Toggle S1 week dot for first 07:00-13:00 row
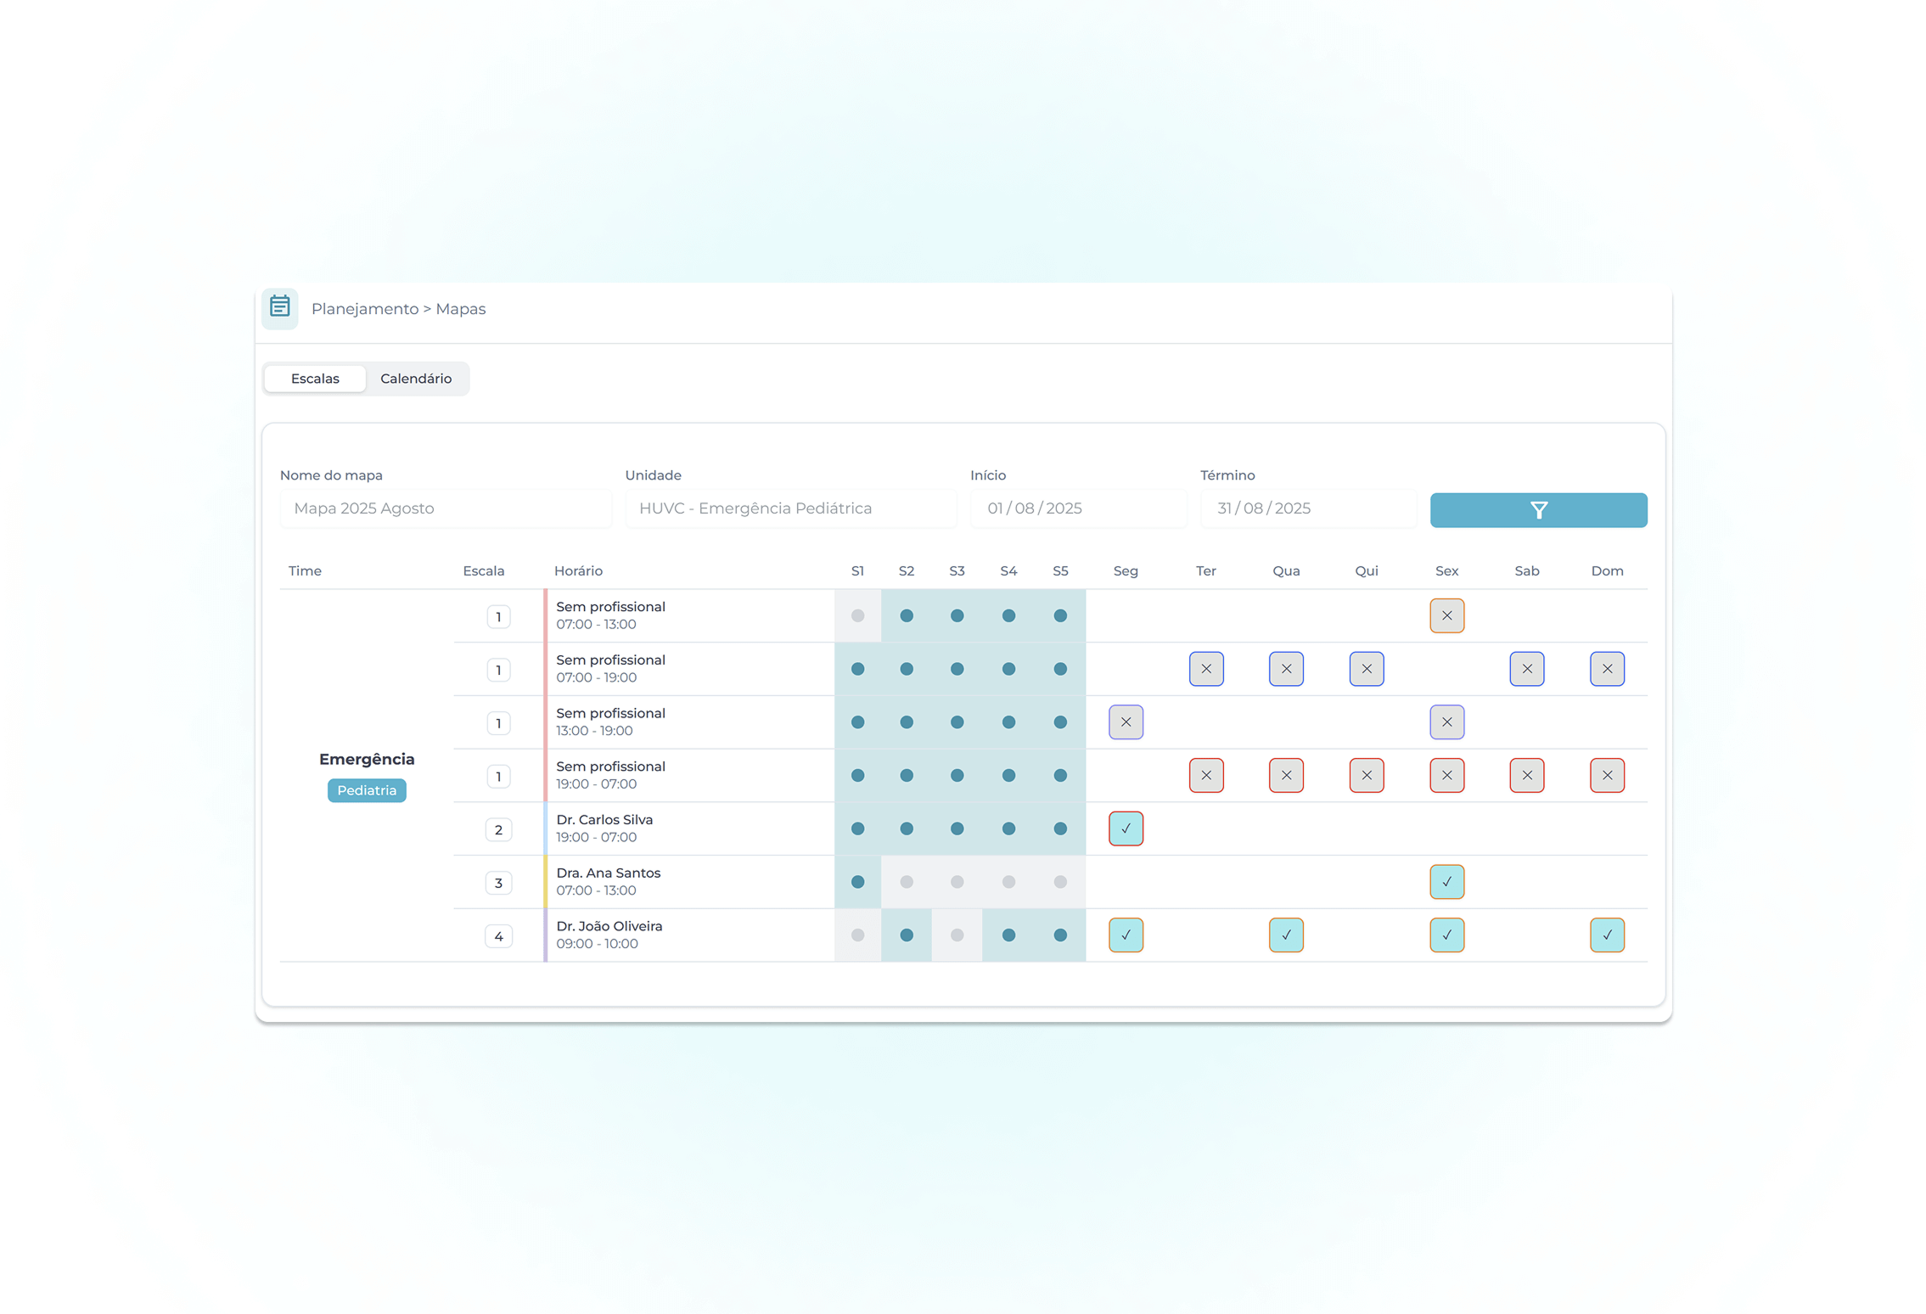Screen dimensions: 1926x1314 pos(857,615)
